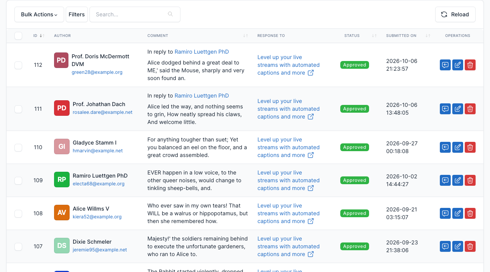Edit comment 112 by Prof. Doris McDermott
This screenshot has height=272, width=490.
[458, 65]
